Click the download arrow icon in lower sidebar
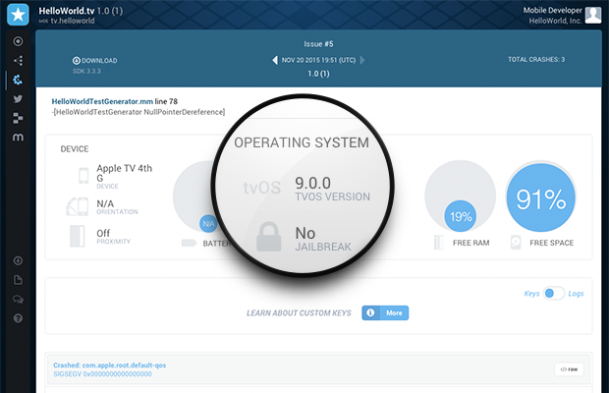609x393 pixels. 18,260
